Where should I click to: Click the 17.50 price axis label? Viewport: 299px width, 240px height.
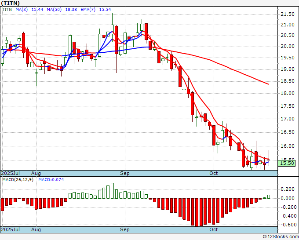288,106
